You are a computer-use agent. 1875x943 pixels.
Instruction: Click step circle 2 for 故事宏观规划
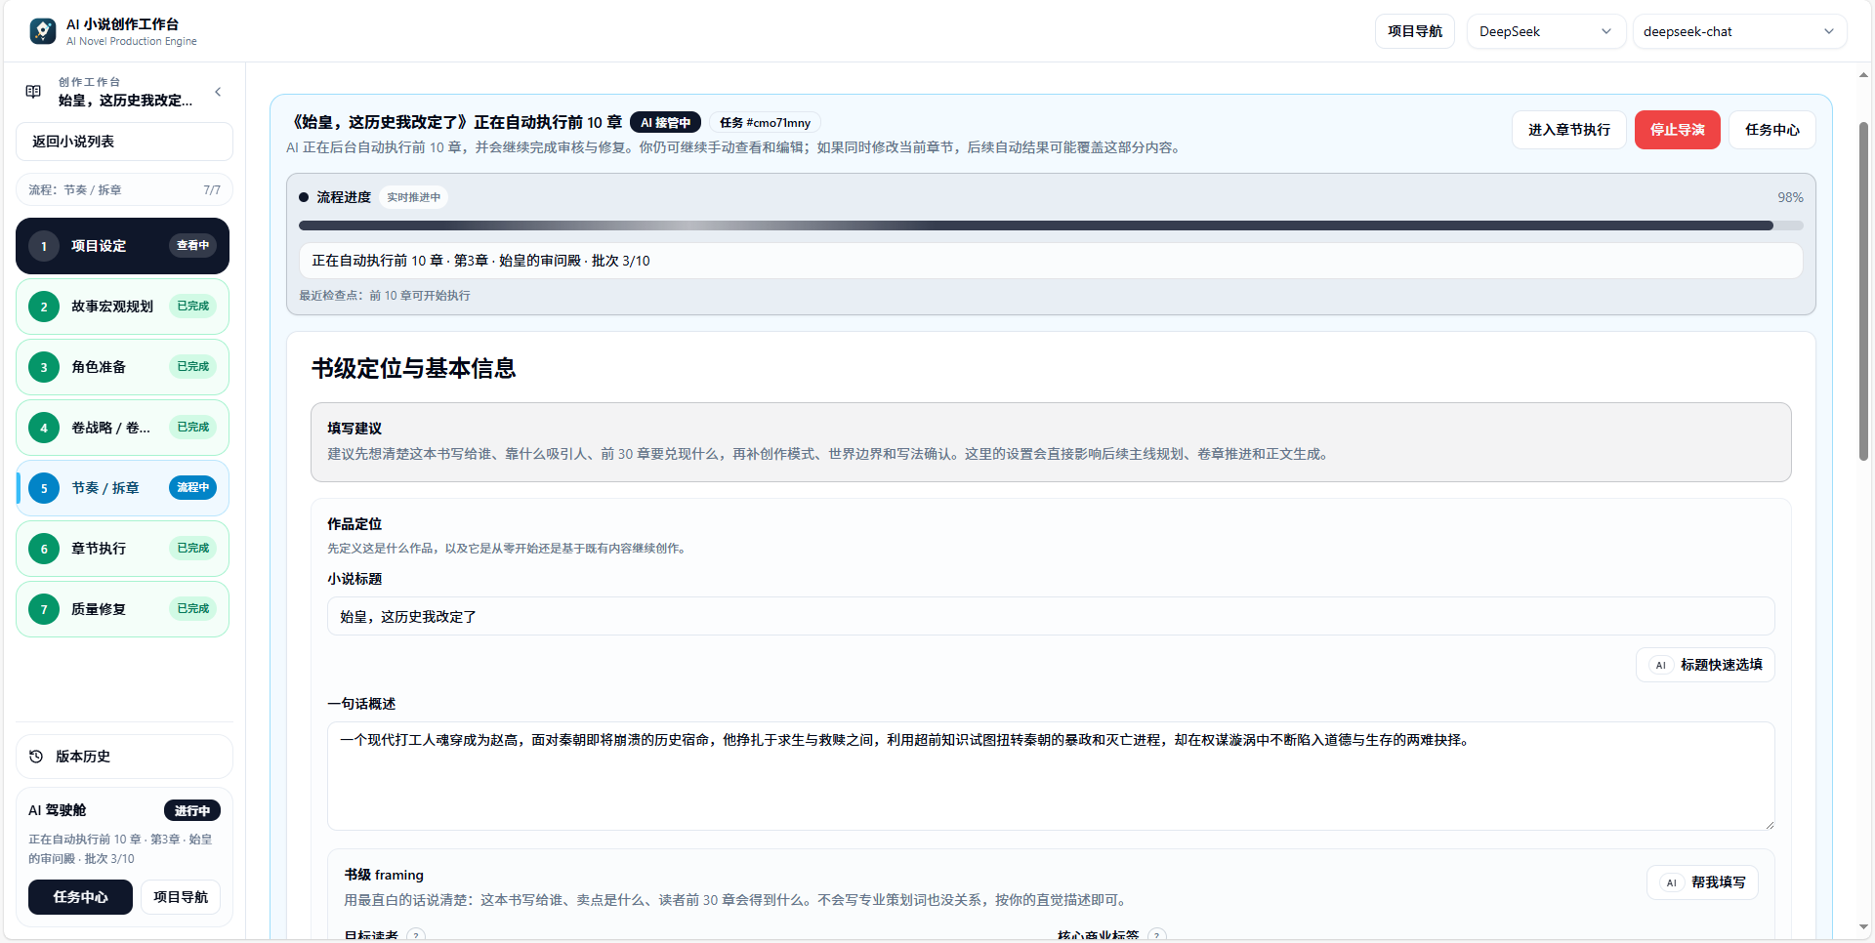[x=43, y=307]
